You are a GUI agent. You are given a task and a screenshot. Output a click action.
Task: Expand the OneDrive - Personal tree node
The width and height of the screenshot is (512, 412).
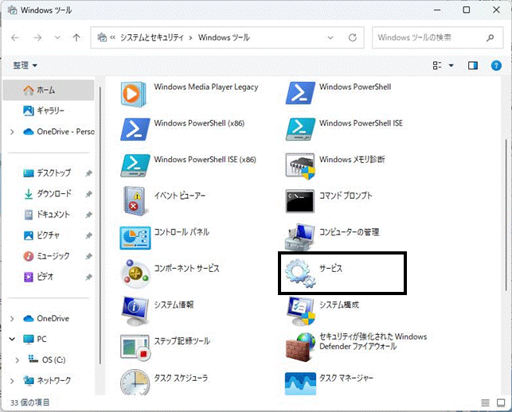[x=12, y=132]
